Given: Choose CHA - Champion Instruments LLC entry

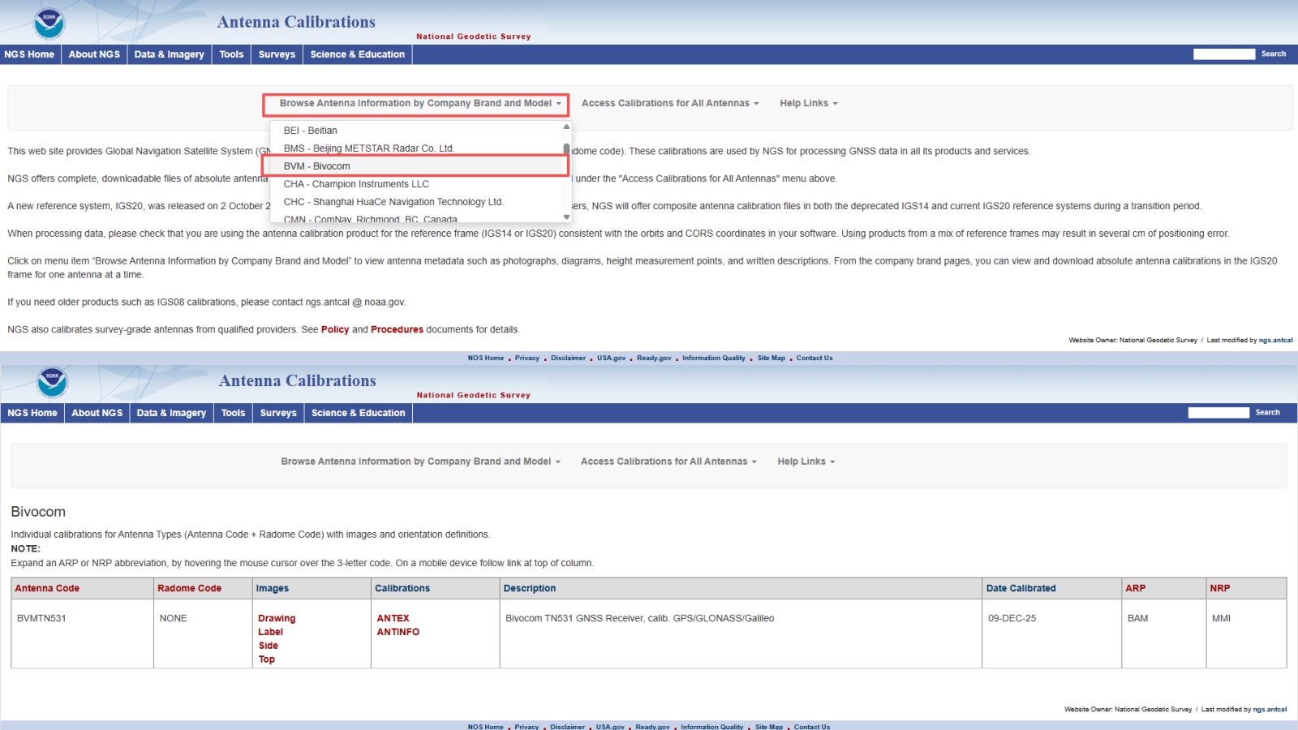Looking at the screenshot, I should point(355,184).
